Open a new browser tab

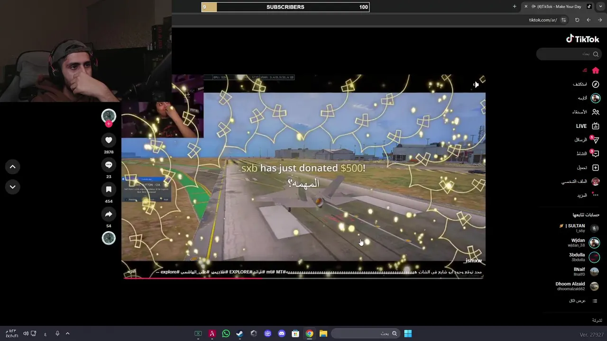[x=515, y=7]
